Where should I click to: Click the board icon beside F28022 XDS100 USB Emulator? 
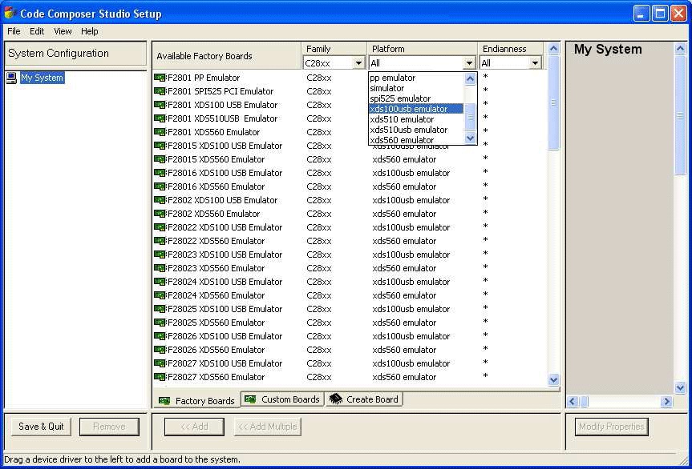tap(160, 227)
